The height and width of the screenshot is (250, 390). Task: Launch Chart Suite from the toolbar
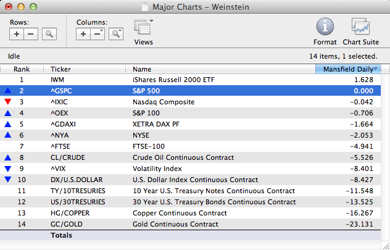coord(360,27)
